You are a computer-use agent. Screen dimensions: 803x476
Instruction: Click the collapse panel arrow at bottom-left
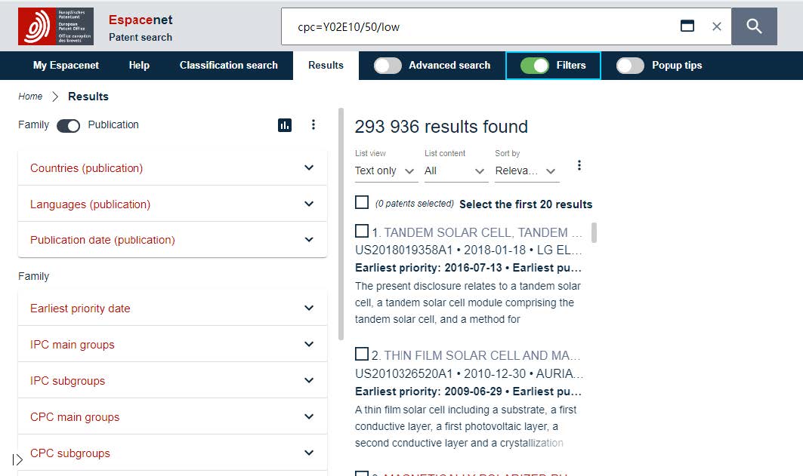click(x=18, y=459)
